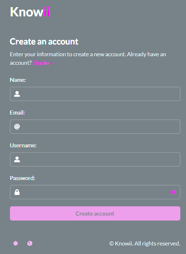Image resolution: width=186 pixels, height=254 pixels.
Task: Open language selector via globe icon
Action: click(30, 243)
